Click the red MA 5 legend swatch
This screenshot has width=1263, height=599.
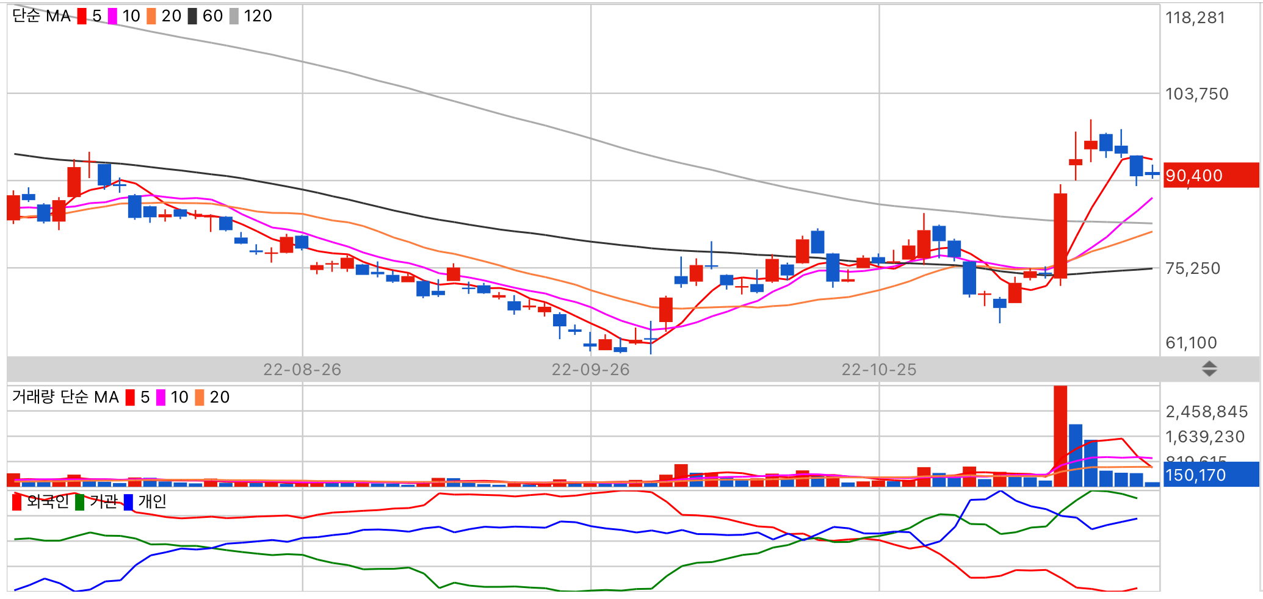82,16
